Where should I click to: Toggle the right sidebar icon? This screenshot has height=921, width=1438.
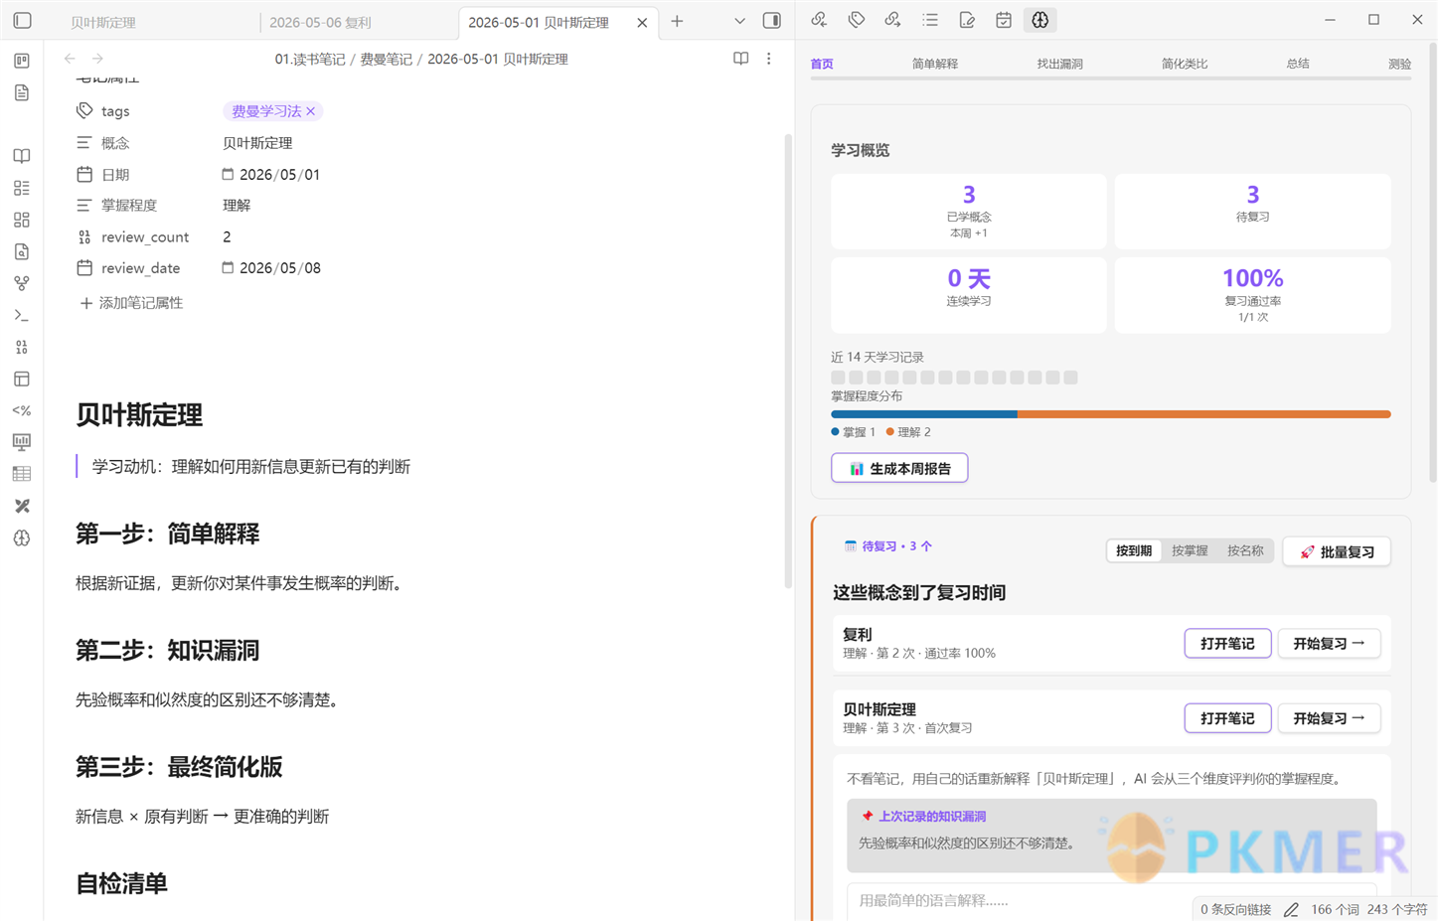tap(772, 21)
